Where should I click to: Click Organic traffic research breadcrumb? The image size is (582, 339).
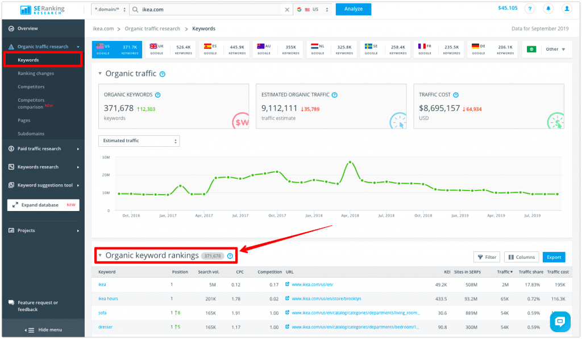point(152,28)
